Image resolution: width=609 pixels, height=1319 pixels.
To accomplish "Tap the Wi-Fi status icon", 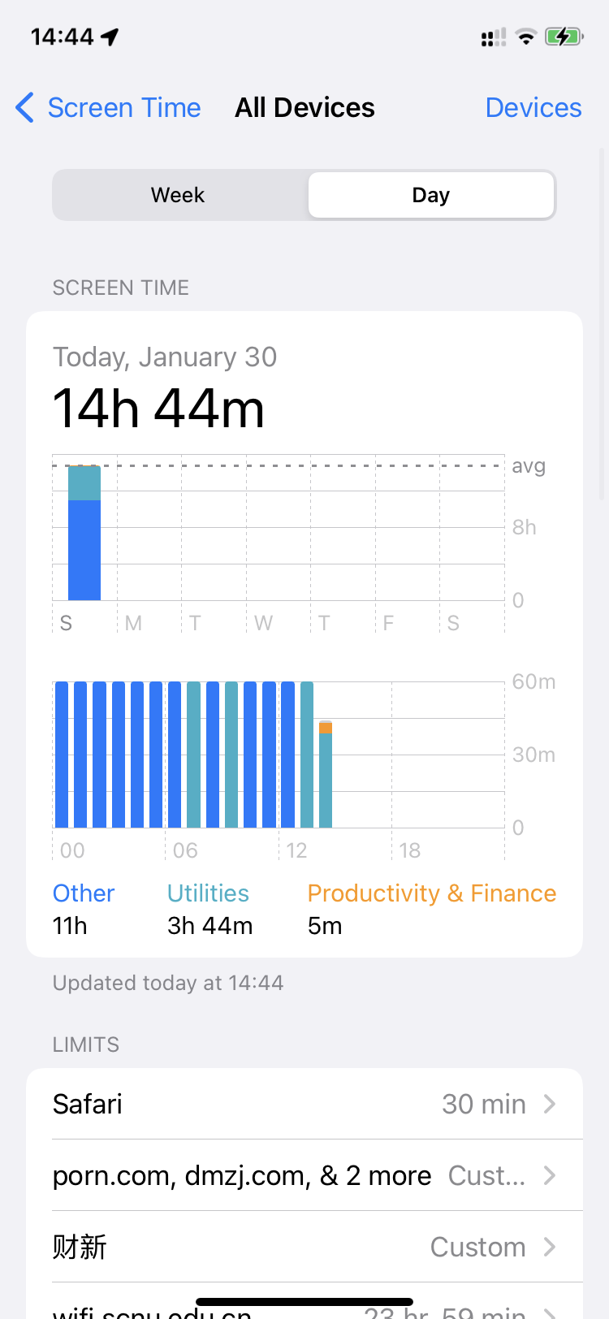I will 526,37.
